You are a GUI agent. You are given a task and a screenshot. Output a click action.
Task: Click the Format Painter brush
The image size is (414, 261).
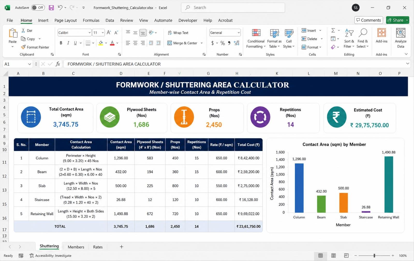coord(23,47)
